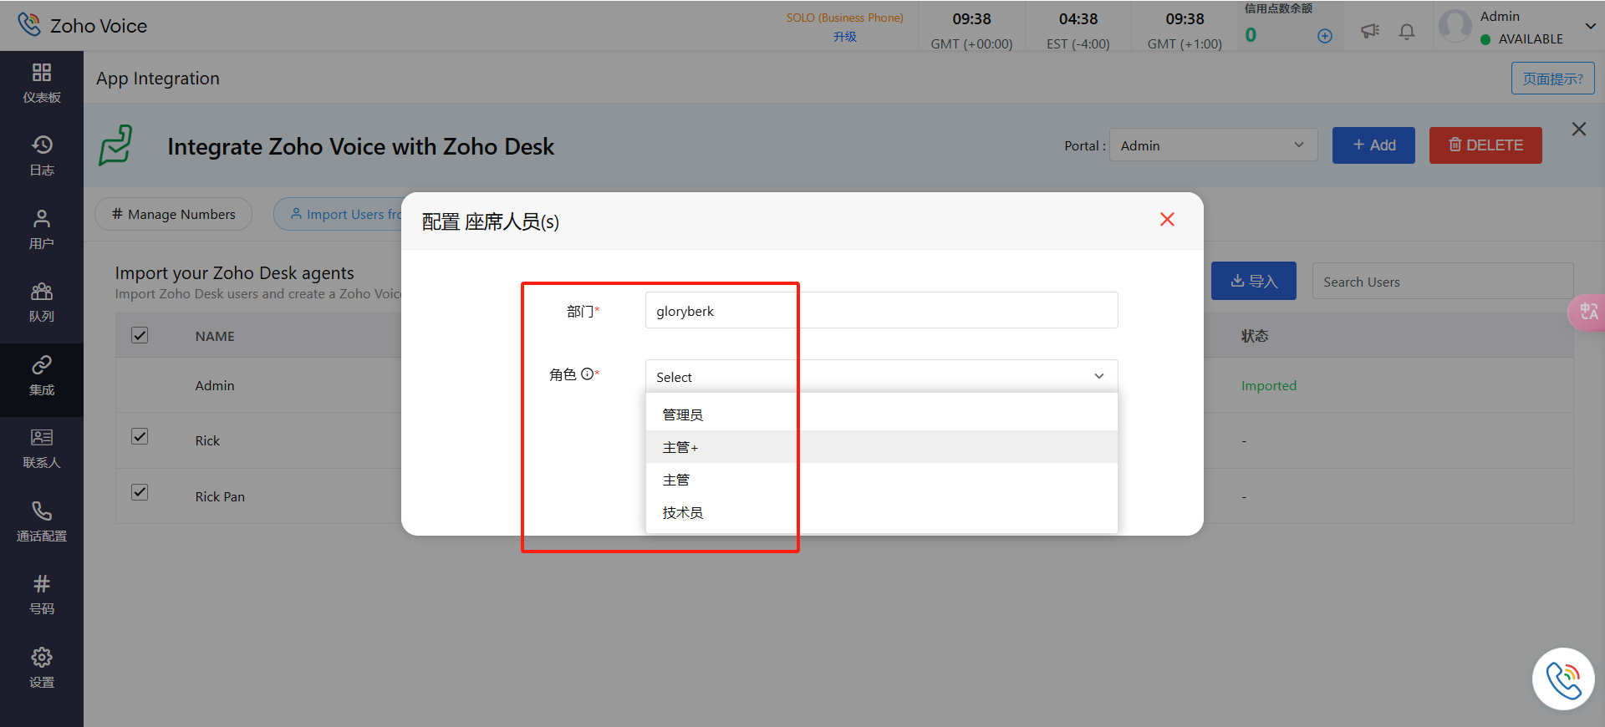
Task: Click the blue Add button
Action: tap(1373, 145)
